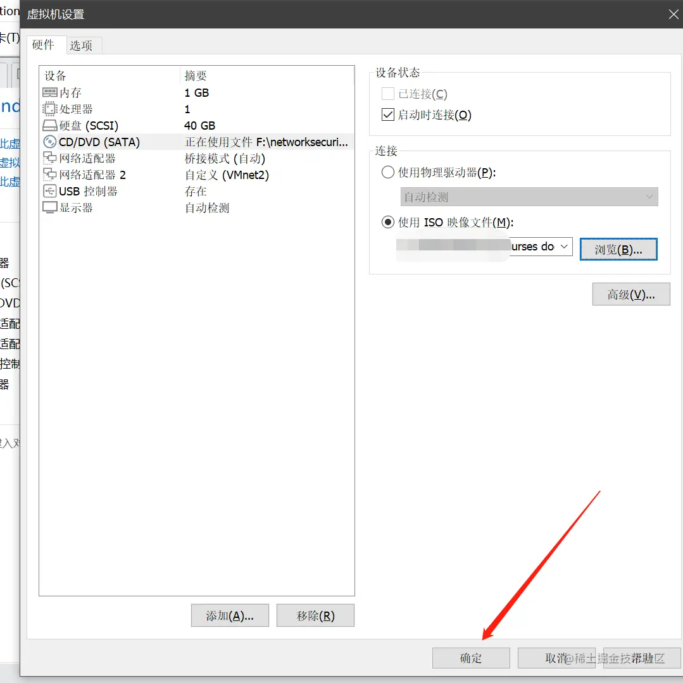Click the 高级(V) advanced button
Image resolution: width=683 pixels, height=683 pixels.
630,294
